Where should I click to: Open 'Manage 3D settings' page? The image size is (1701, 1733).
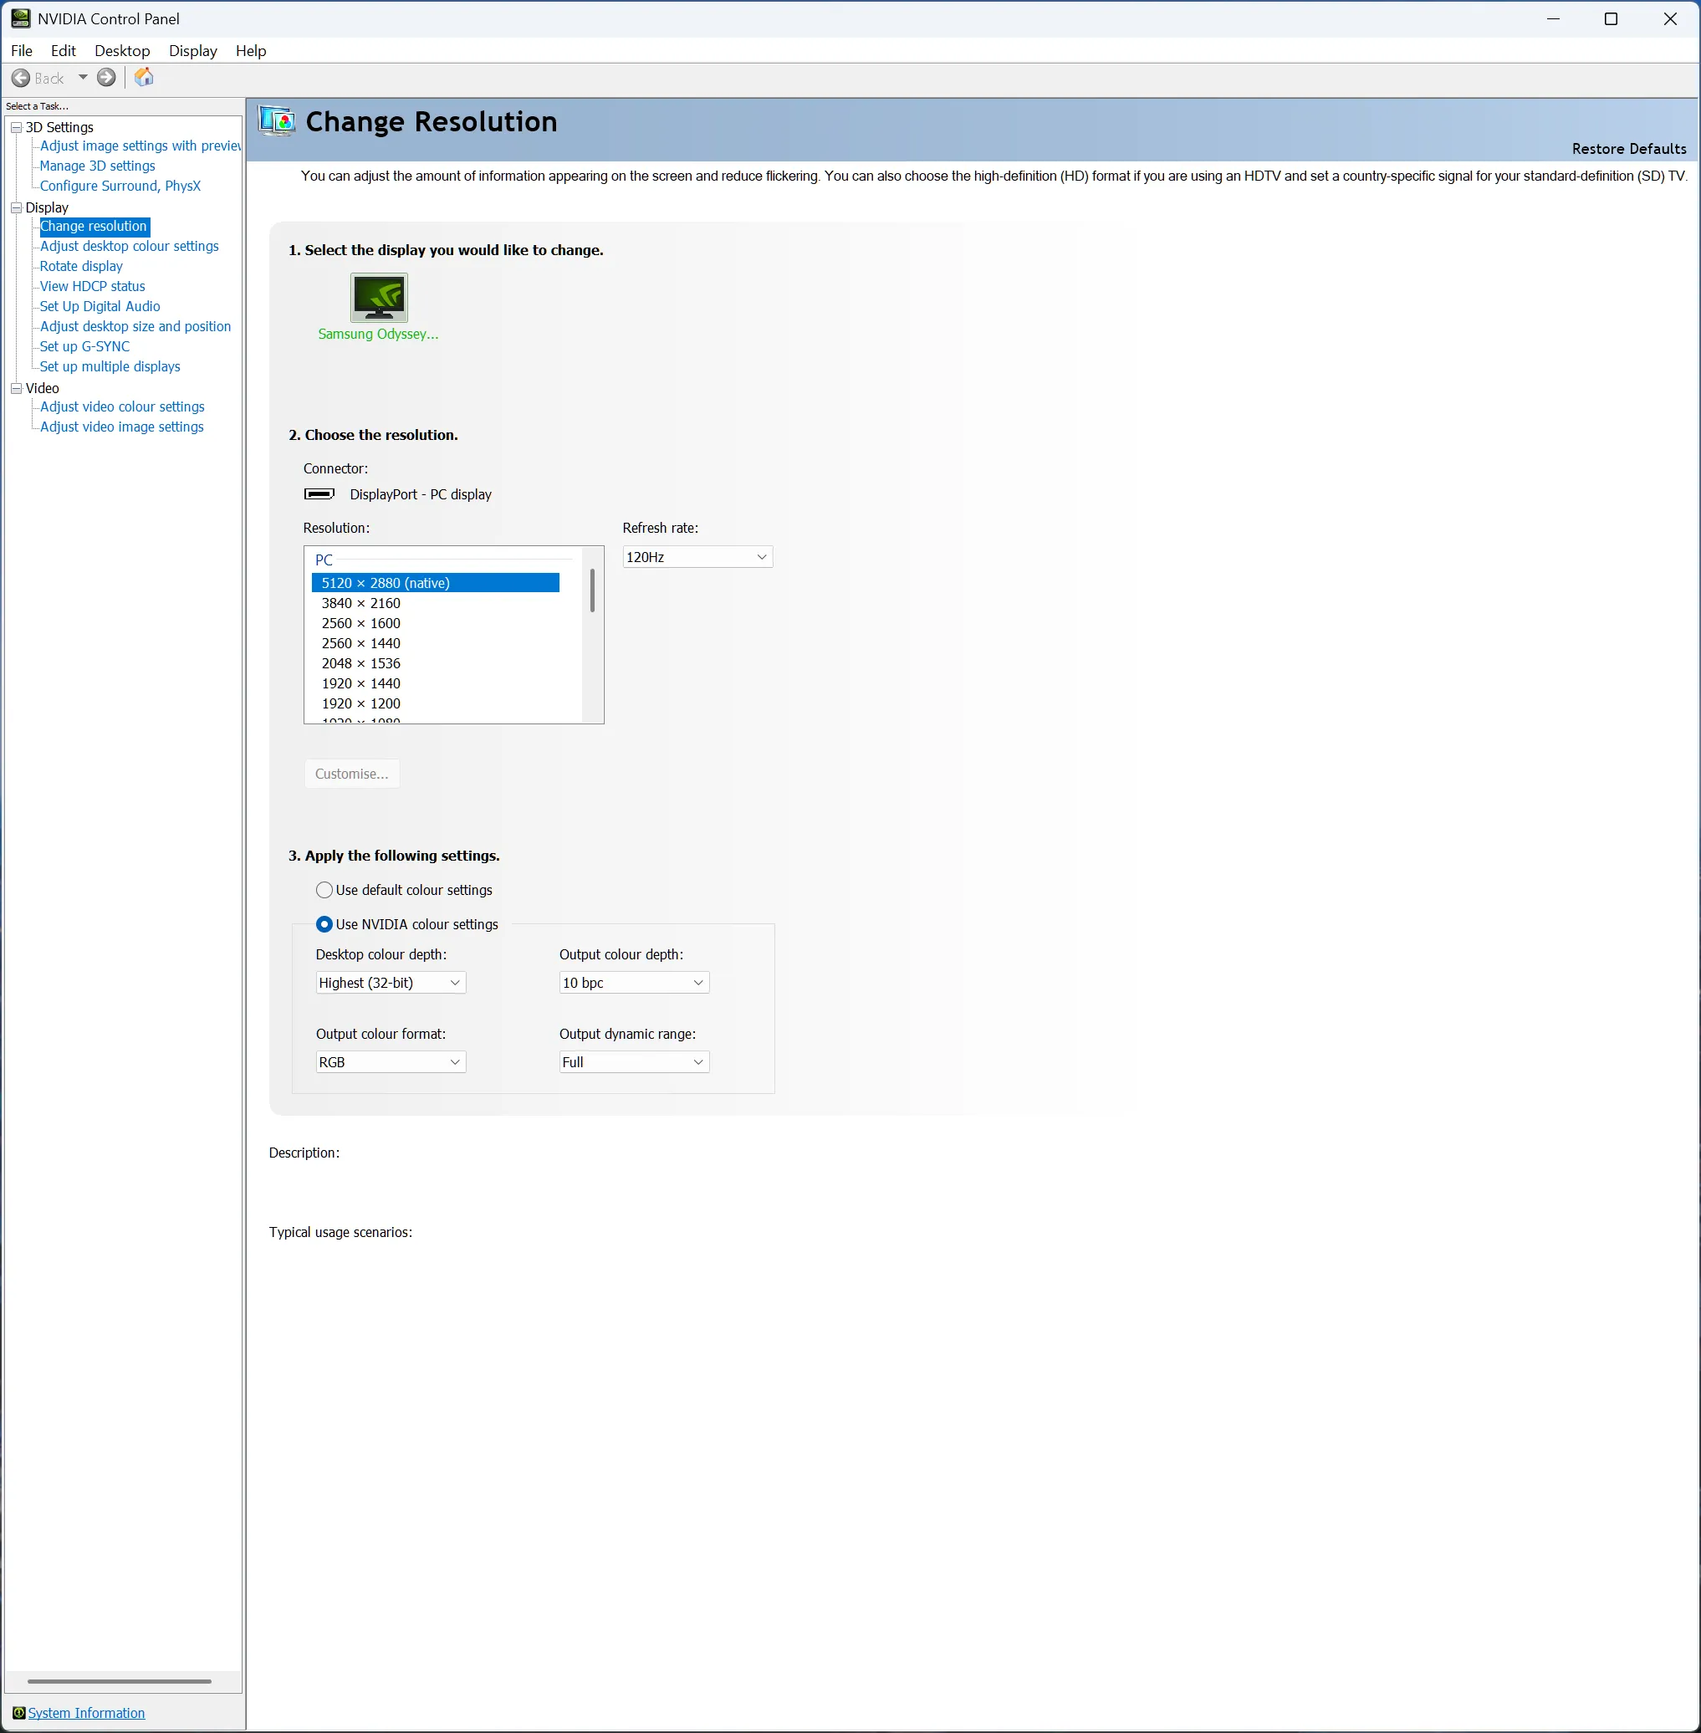point(97,166)
